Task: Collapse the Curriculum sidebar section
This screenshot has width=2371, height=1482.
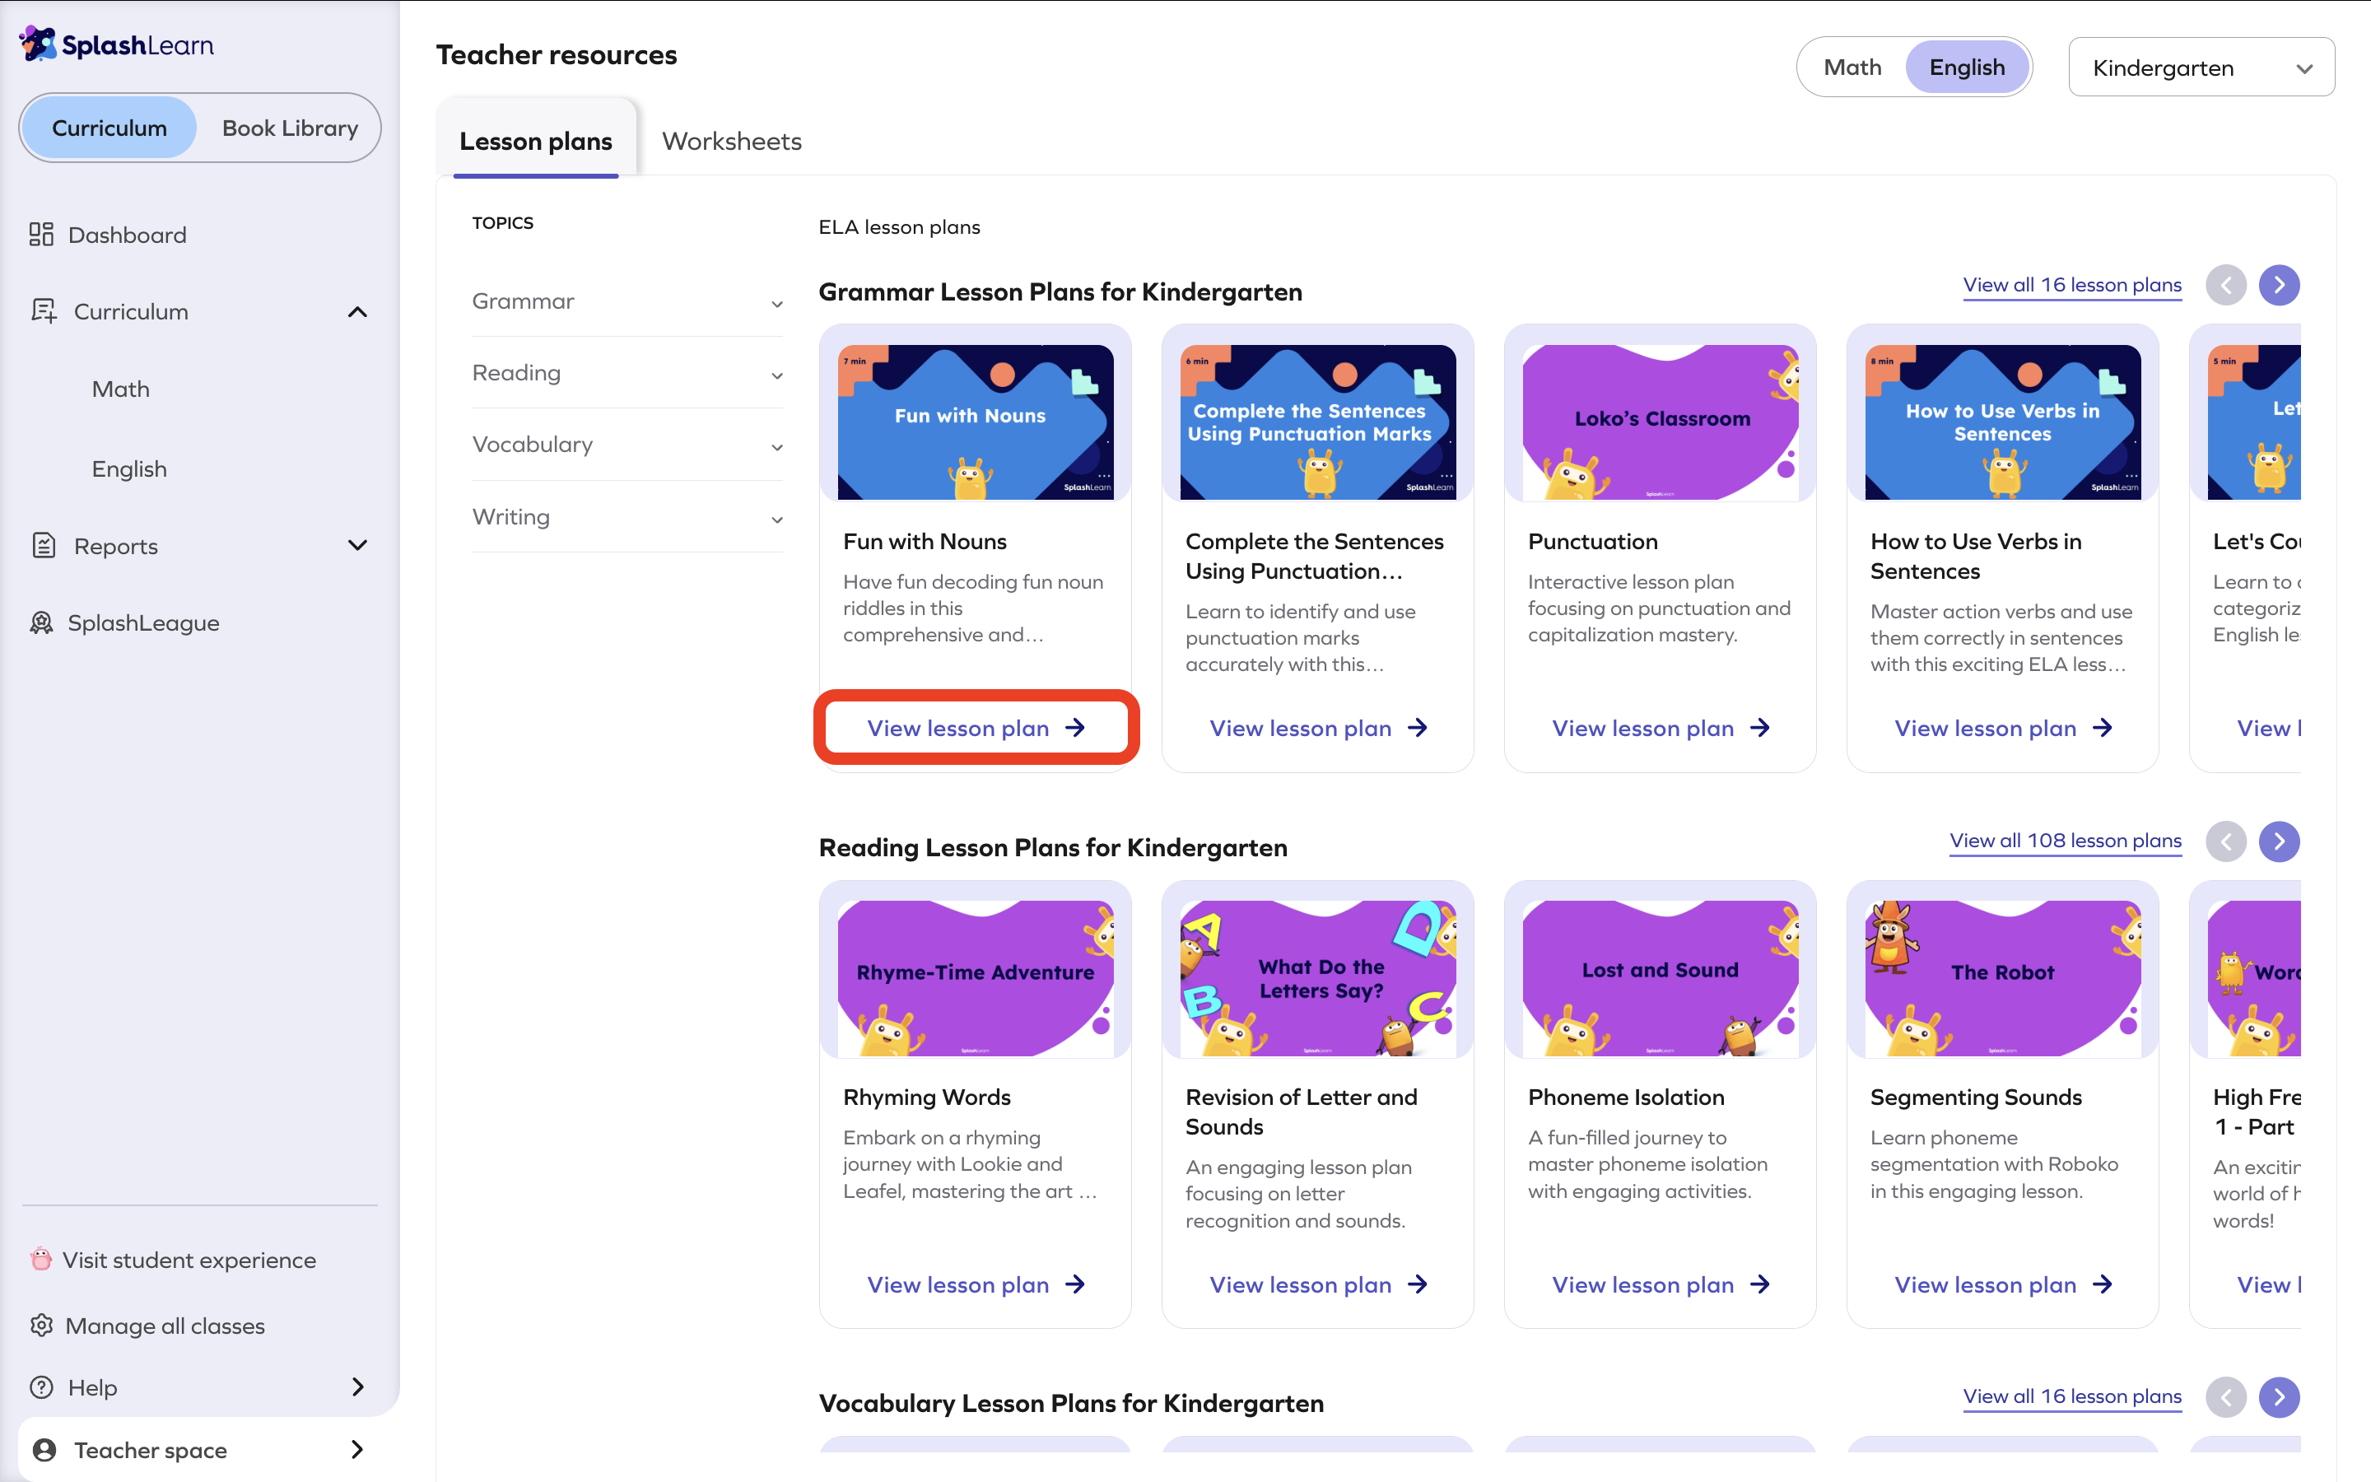Action: [357, 312]
